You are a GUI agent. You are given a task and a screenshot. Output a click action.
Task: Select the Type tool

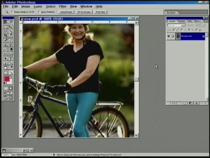[x=10, y=59]
